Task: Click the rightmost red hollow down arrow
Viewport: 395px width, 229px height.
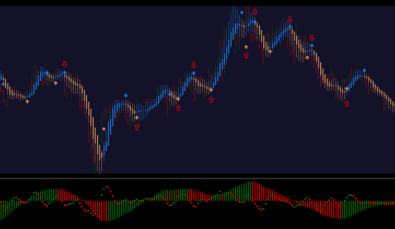Action: click(x=312, y=38)
